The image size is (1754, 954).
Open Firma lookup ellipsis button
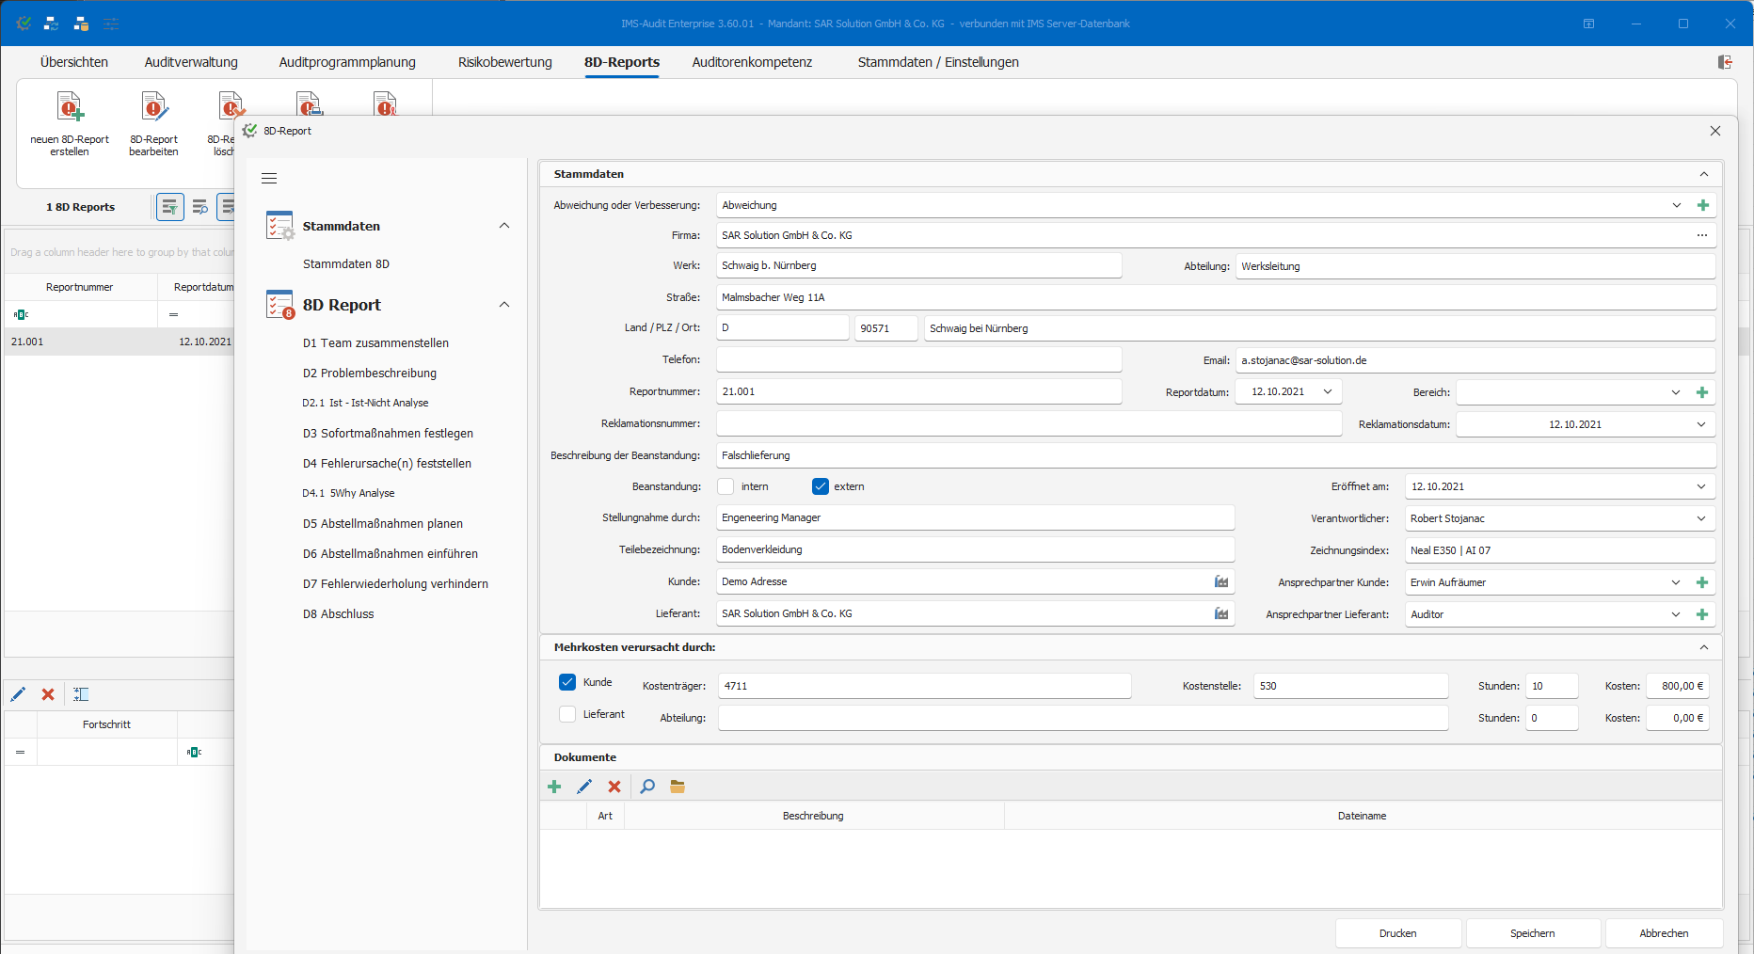(x=1702, y=235)
